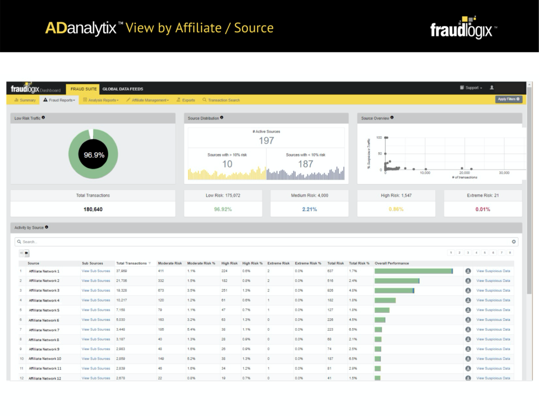
Task: Click the High Risk 0.86% value
Action: (396, 209)
